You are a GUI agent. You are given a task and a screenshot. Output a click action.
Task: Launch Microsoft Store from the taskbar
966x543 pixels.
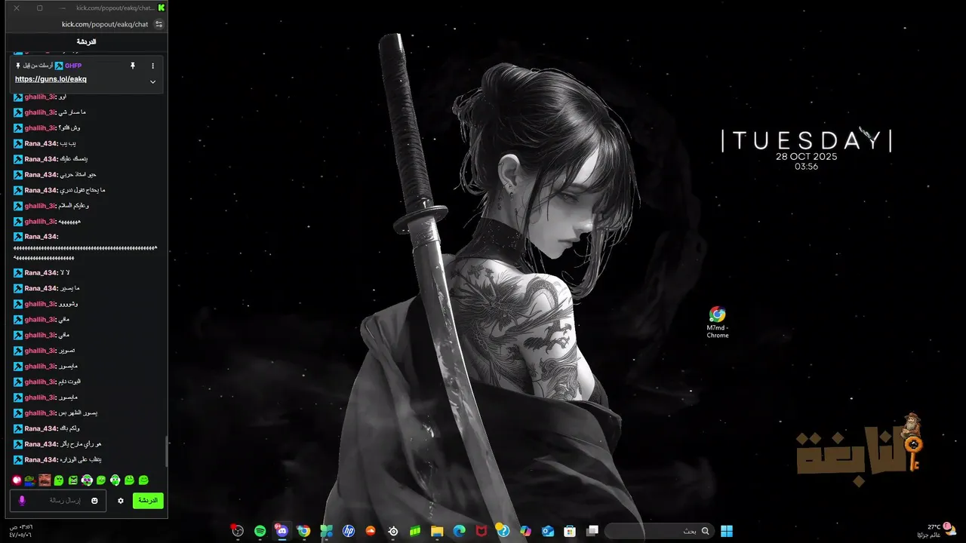pos(571,531)
